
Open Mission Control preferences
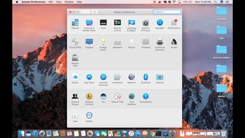pos(118,25)
